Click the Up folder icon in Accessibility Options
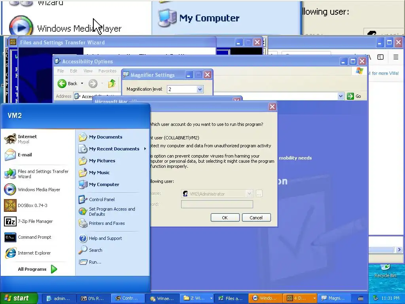The height and width of the screenshot is (304, 405). tap(112, 84)
